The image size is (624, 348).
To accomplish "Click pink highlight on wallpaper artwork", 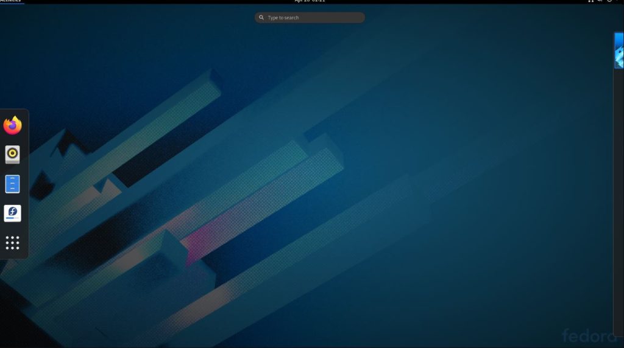I will 201,237.
